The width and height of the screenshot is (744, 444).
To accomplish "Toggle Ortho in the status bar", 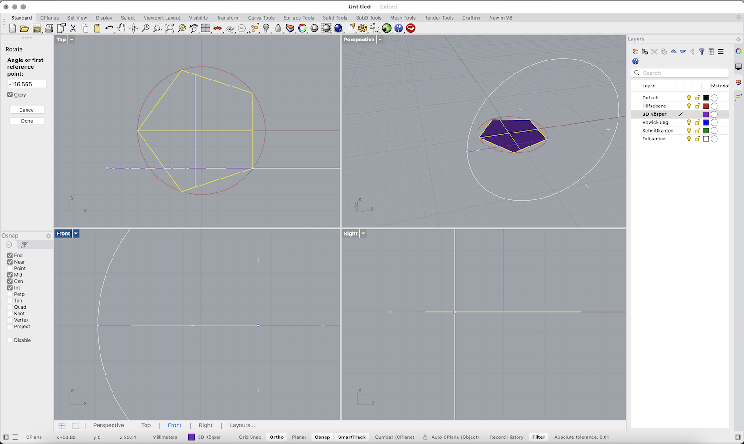I will pyautogui.click(x=277, y=437).
